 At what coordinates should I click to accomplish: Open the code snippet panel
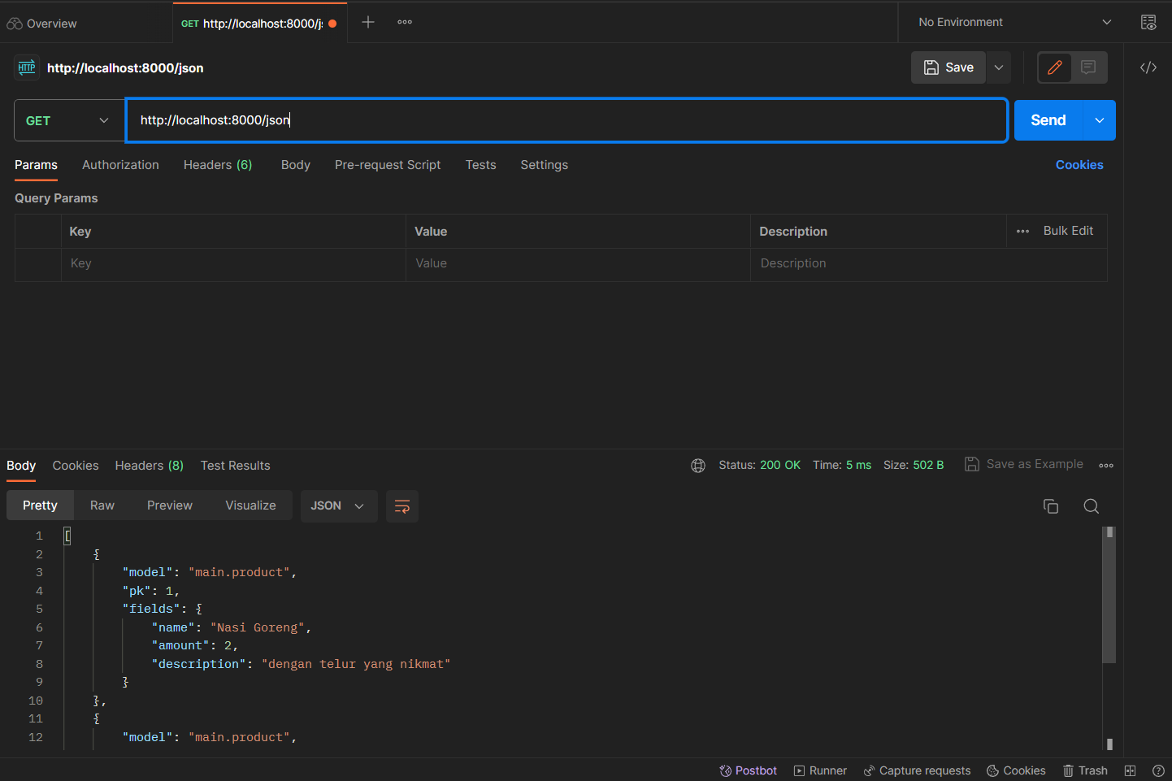[1148, 67]
